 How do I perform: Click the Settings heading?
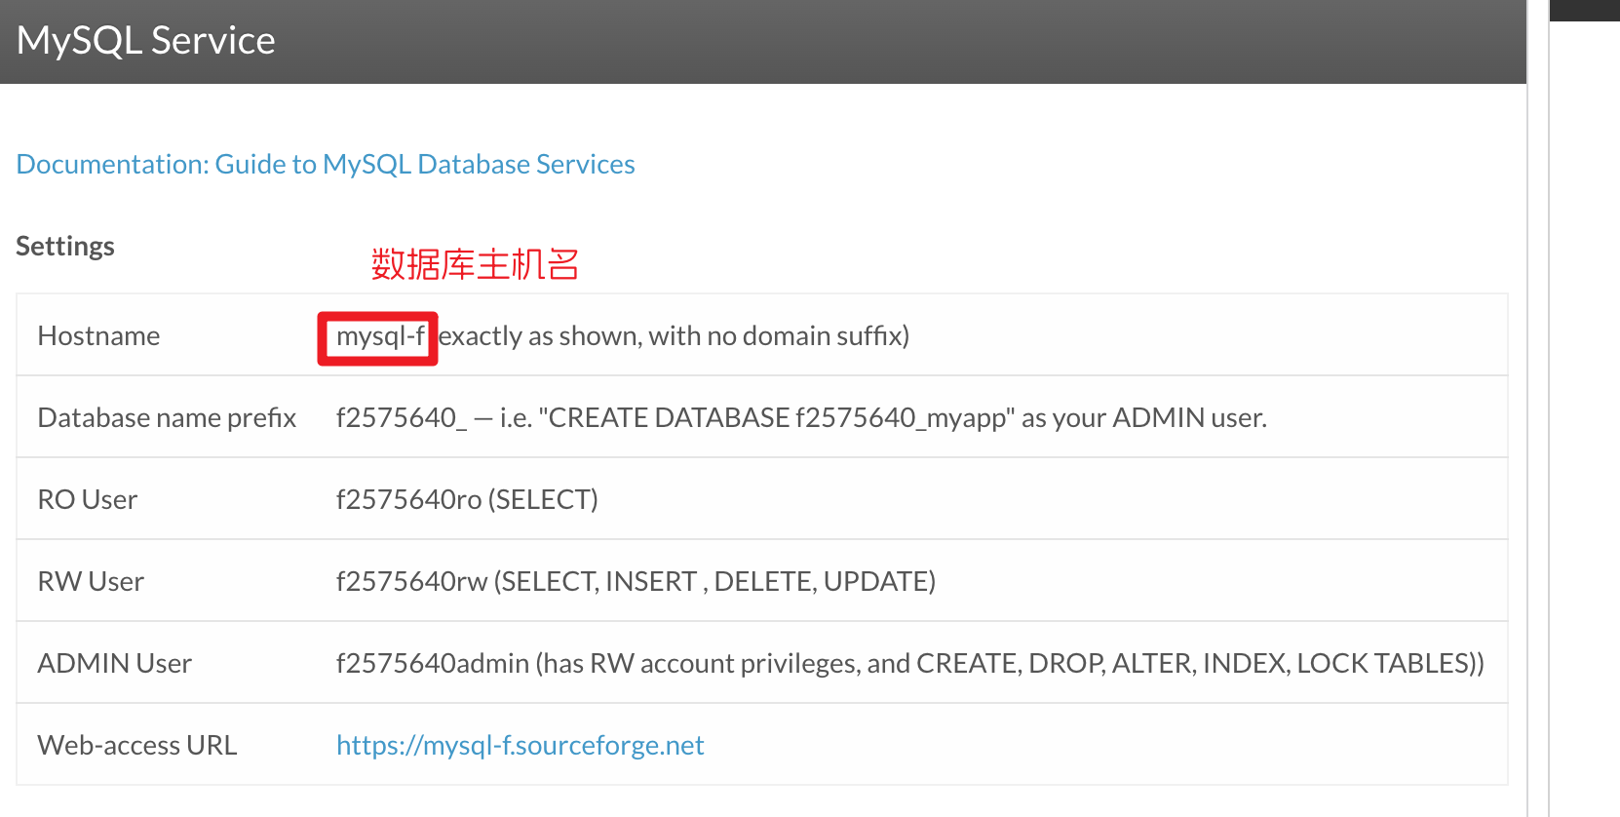point(65,246)
